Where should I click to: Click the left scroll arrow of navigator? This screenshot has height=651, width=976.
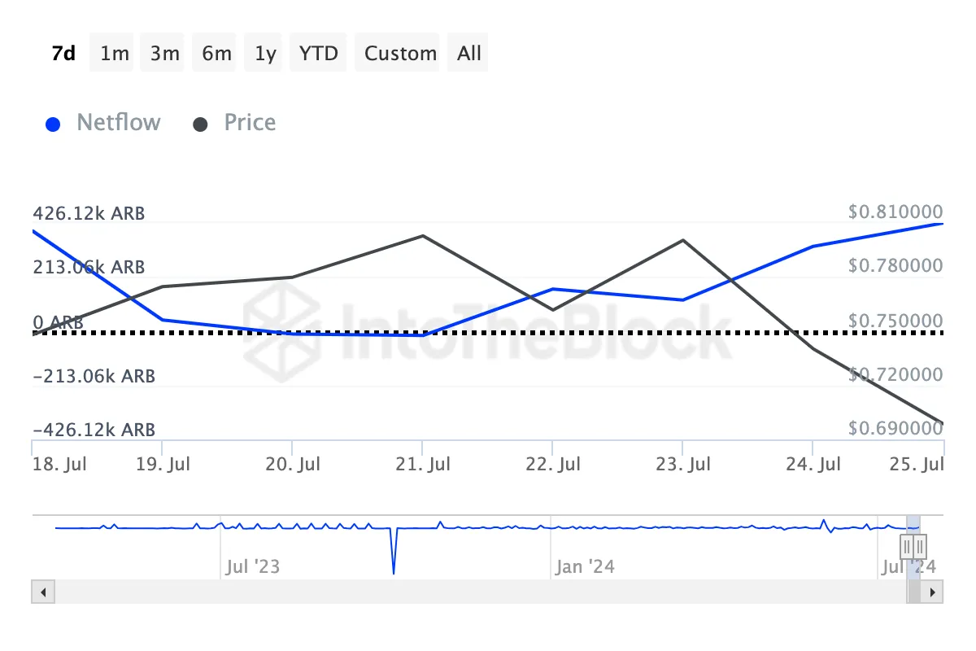click(43, 592)
